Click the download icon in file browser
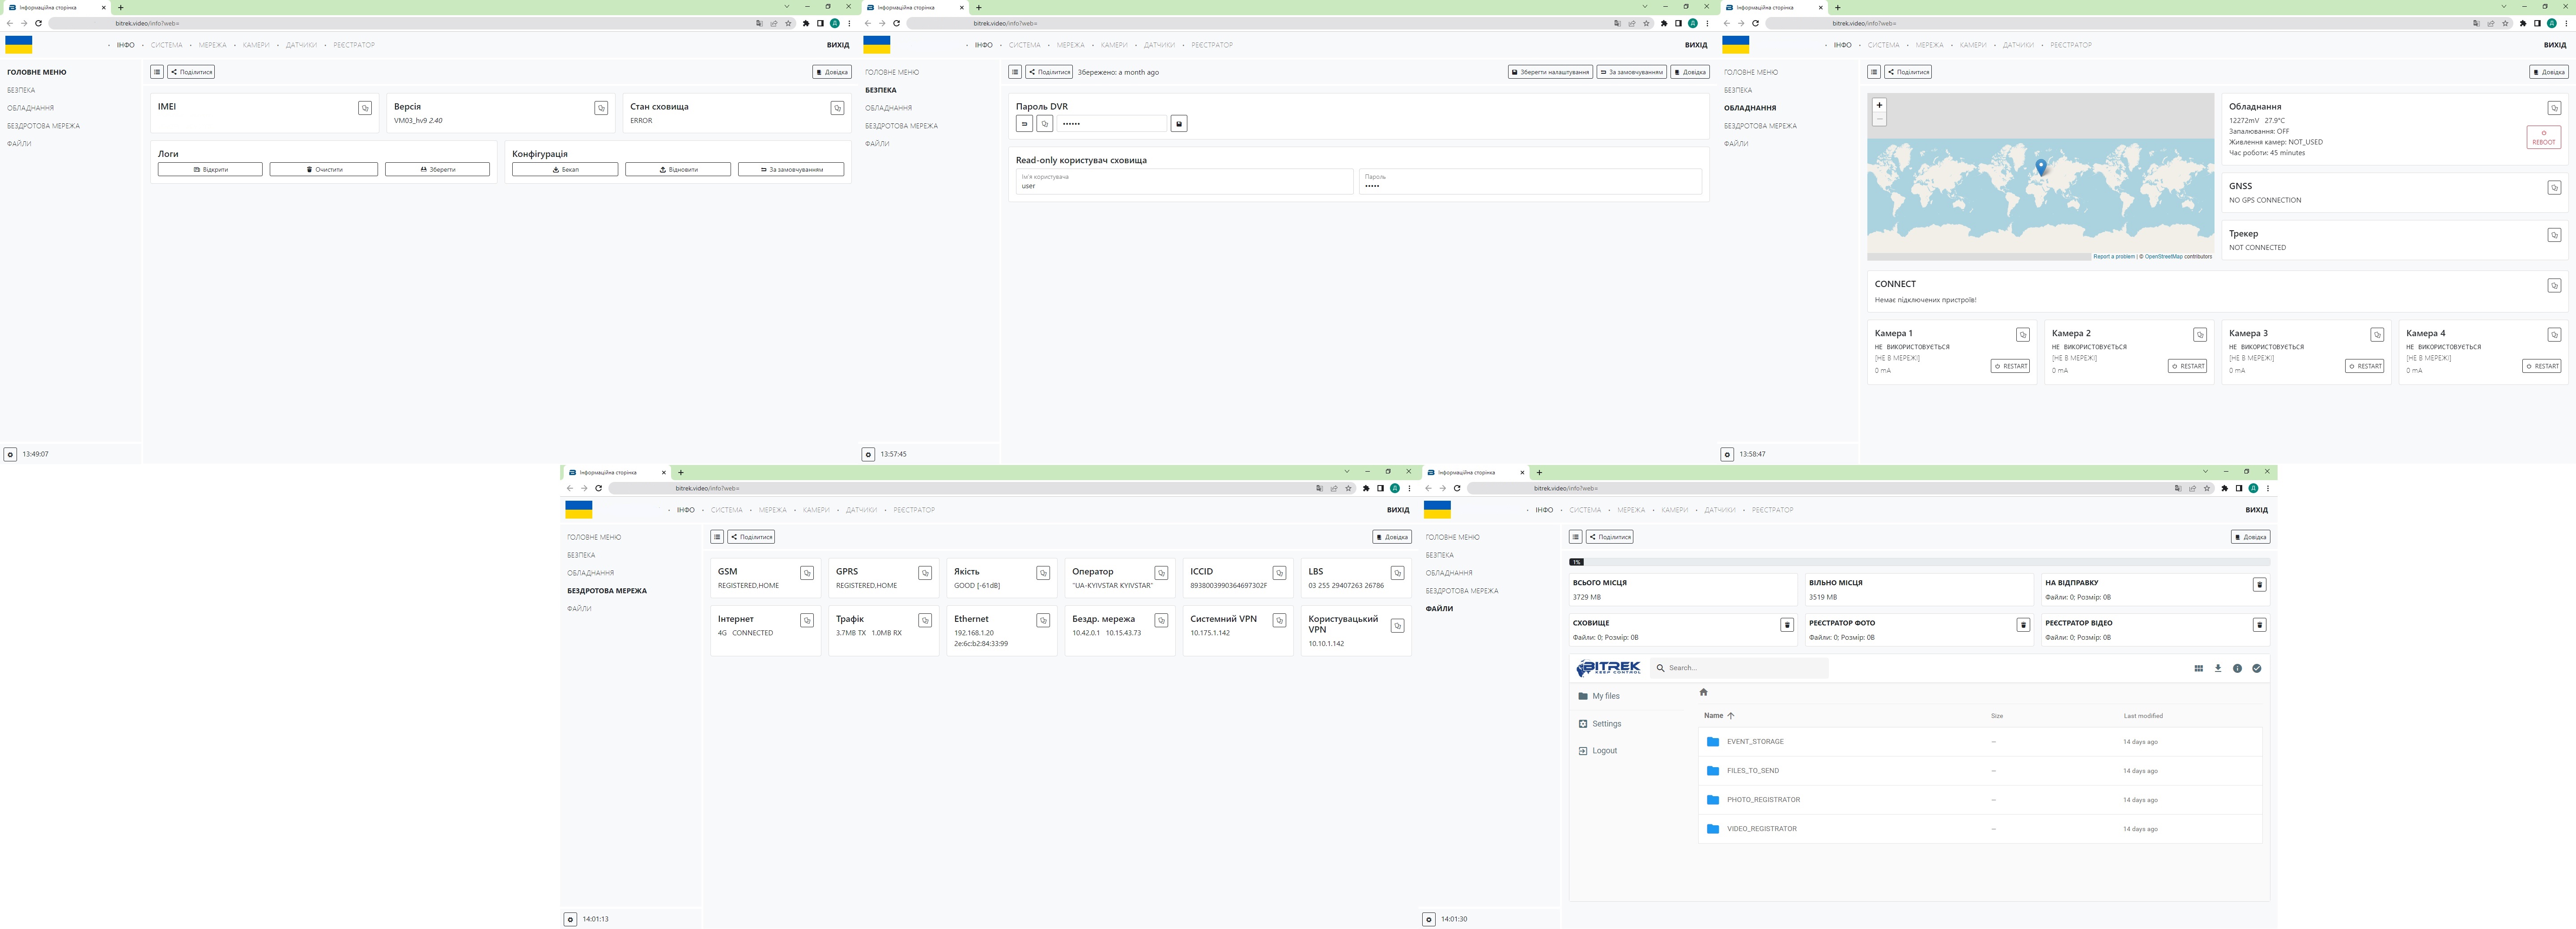The image size is (2576, 929). point(2218,668)
